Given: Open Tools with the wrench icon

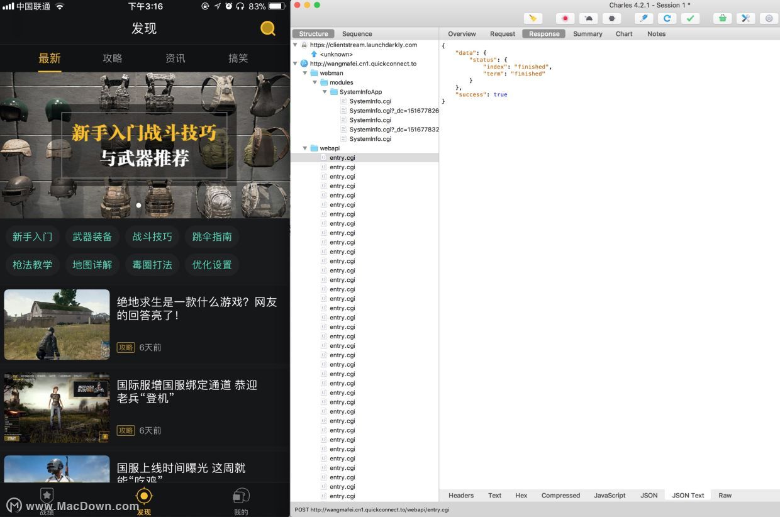Looking at the screenshot, I should 745,18.
